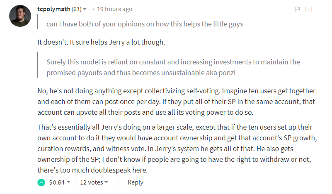This screenshot has width=332, height=194.
Task: Open the '19 hours ago' timestamp permalink
Action: pyautogui.click(x=114, y=9)
